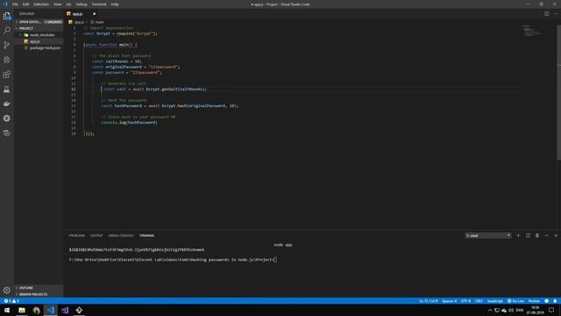Viewport: 561px width, 316px height.
Task: Open the Explorer view in the activity bar
Action: (7, 16)
